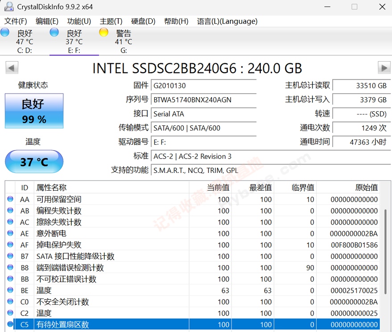Open the 功能(U) menu

(79, 21)
